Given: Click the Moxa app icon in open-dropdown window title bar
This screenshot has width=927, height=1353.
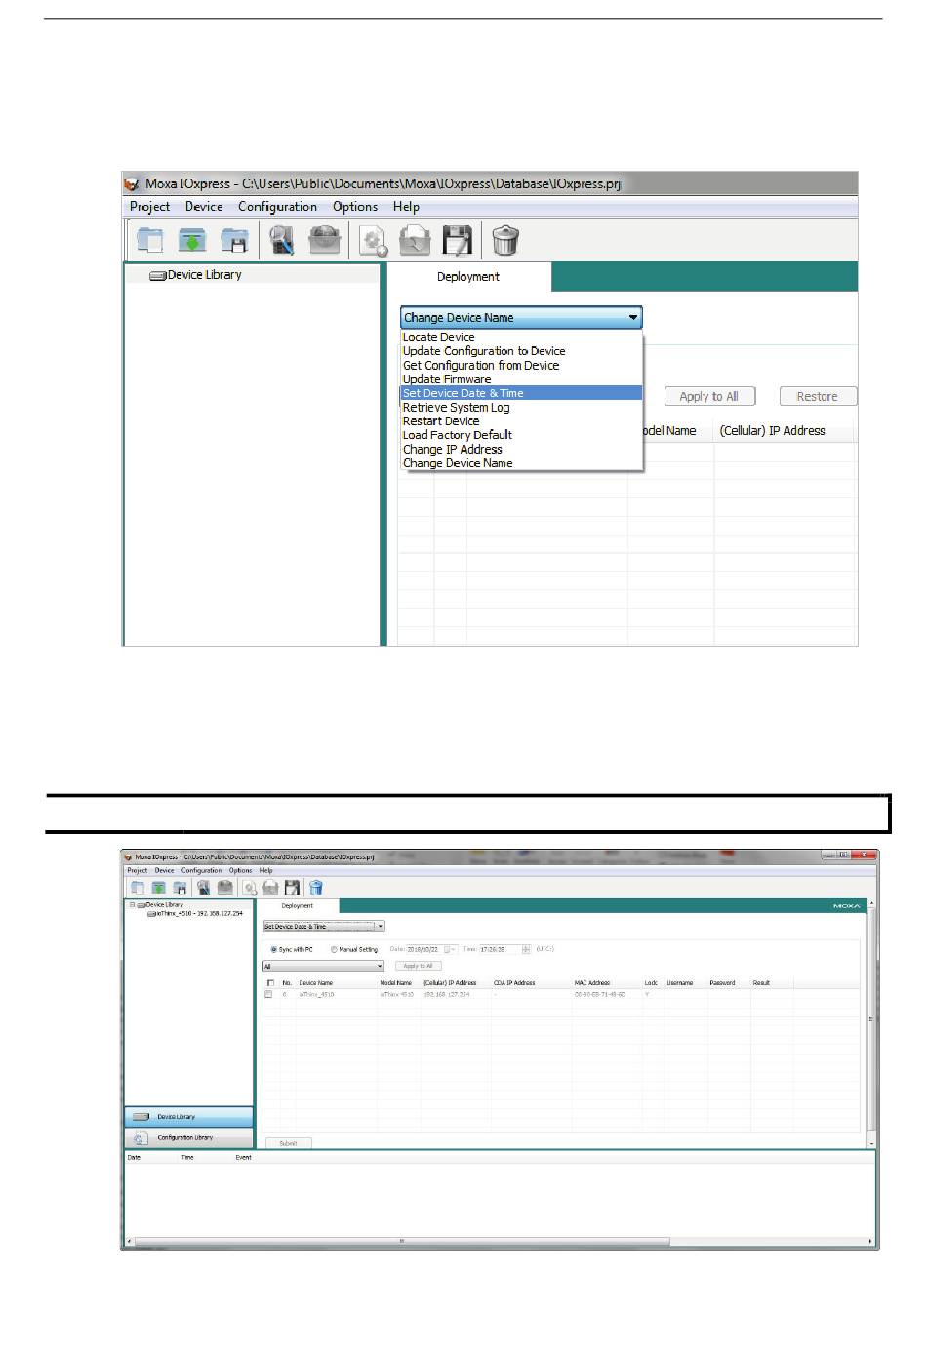Looking at the screenshot, I should 132,183.
